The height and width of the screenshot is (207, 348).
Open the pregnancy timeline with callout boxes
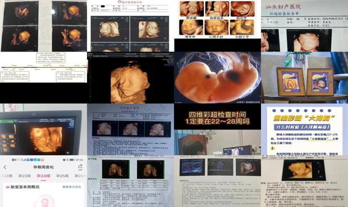pyautogui.click(x=44, y=67)
